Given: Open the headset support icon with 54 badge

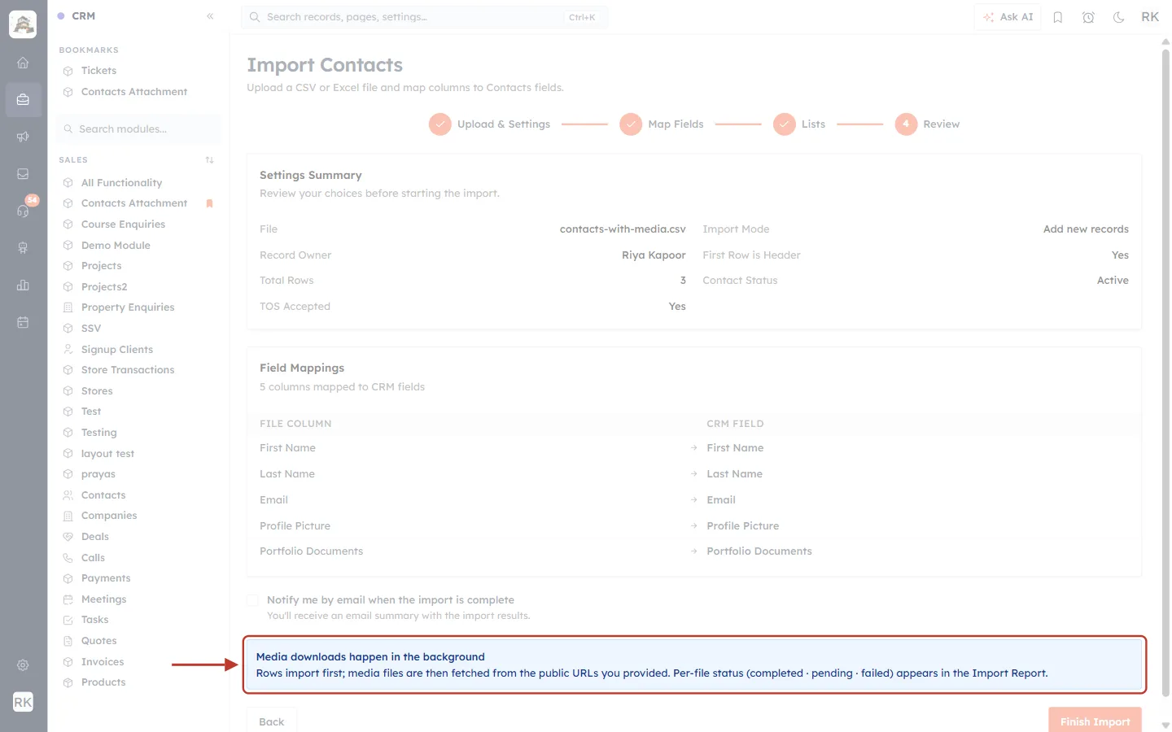Looking at the screenshot, I should 23,211.
